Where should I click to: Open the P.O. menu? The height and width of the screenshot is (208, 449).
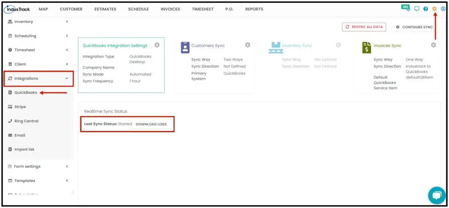[229, 9]
